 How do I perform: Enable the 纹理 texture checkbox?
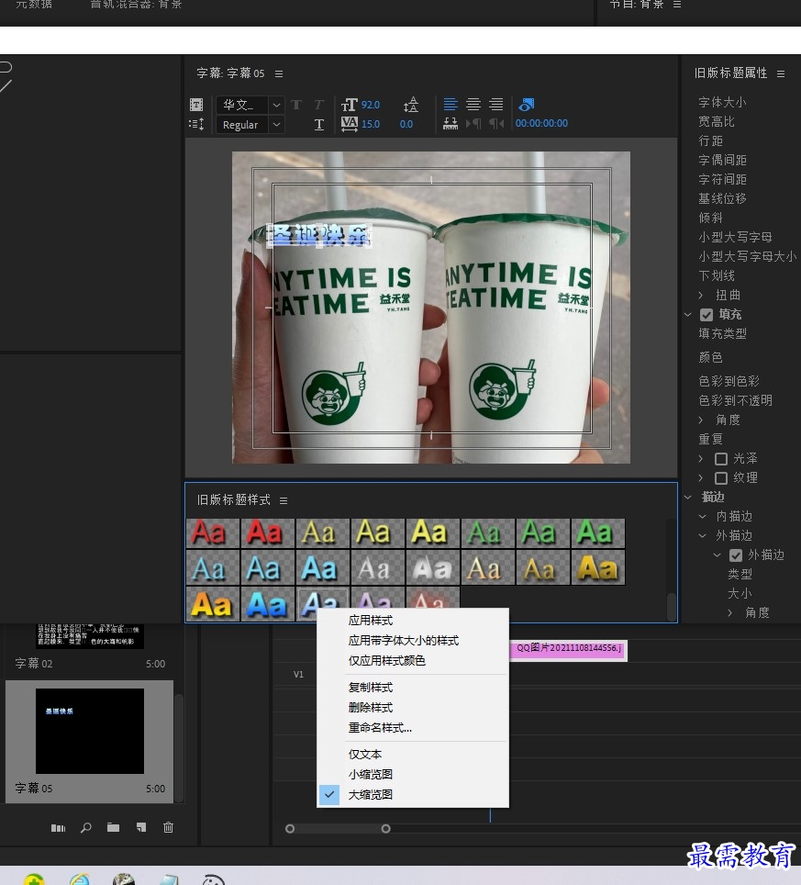[x=721, y=478]
